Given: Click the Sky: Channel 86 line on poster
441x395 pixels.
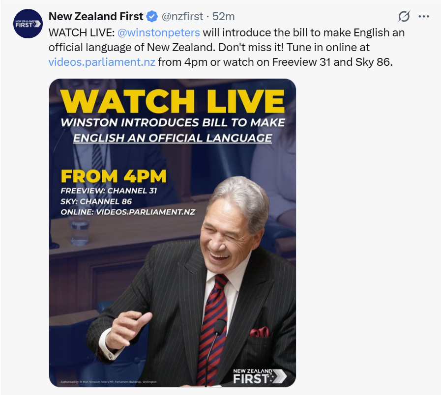Looking at the screenshot, I should [96, 201].
